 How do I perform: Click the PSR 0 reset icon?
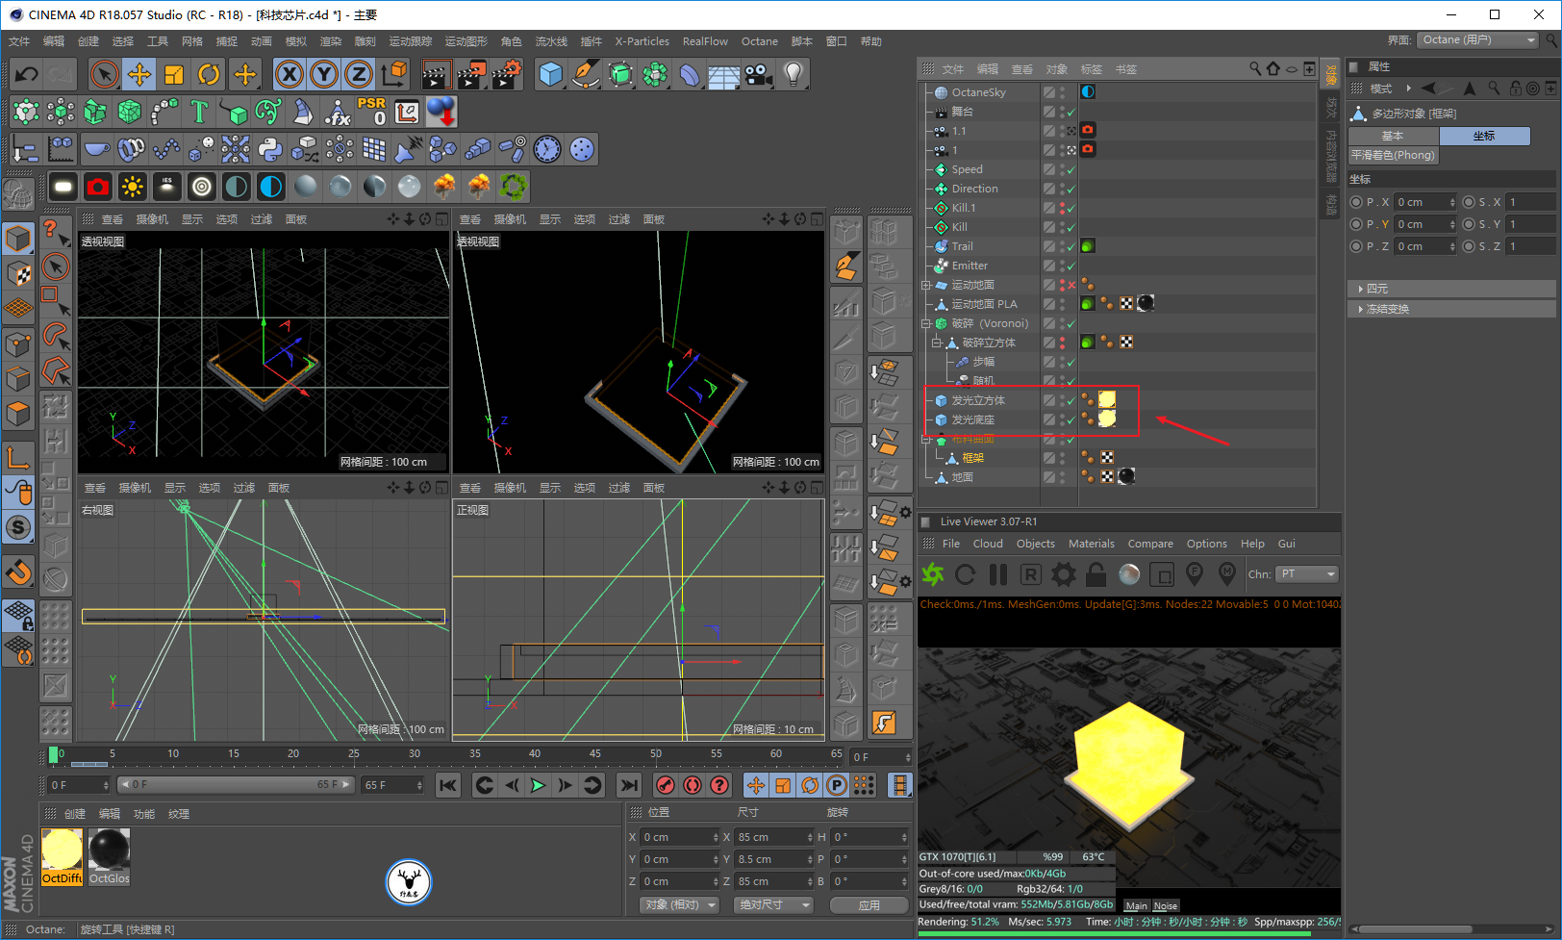(x=372, y=112)
